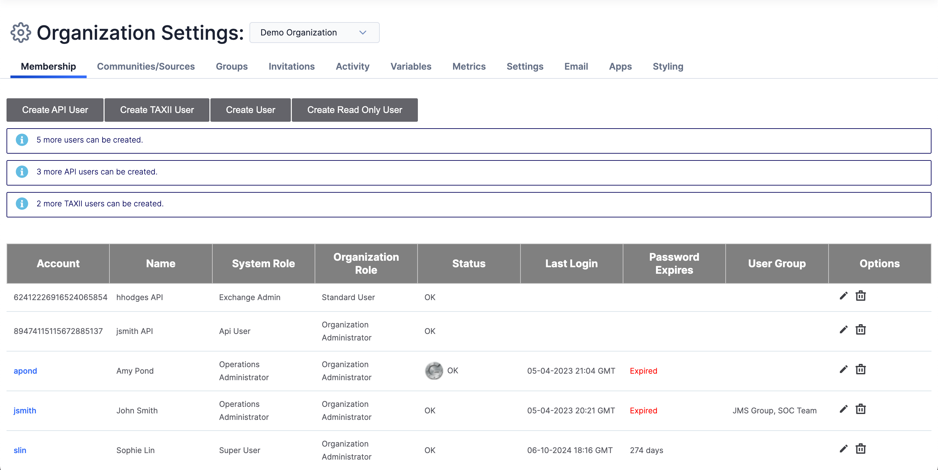
Task: Click 'Super User' system role cell
Action: [x=239, y=450]
